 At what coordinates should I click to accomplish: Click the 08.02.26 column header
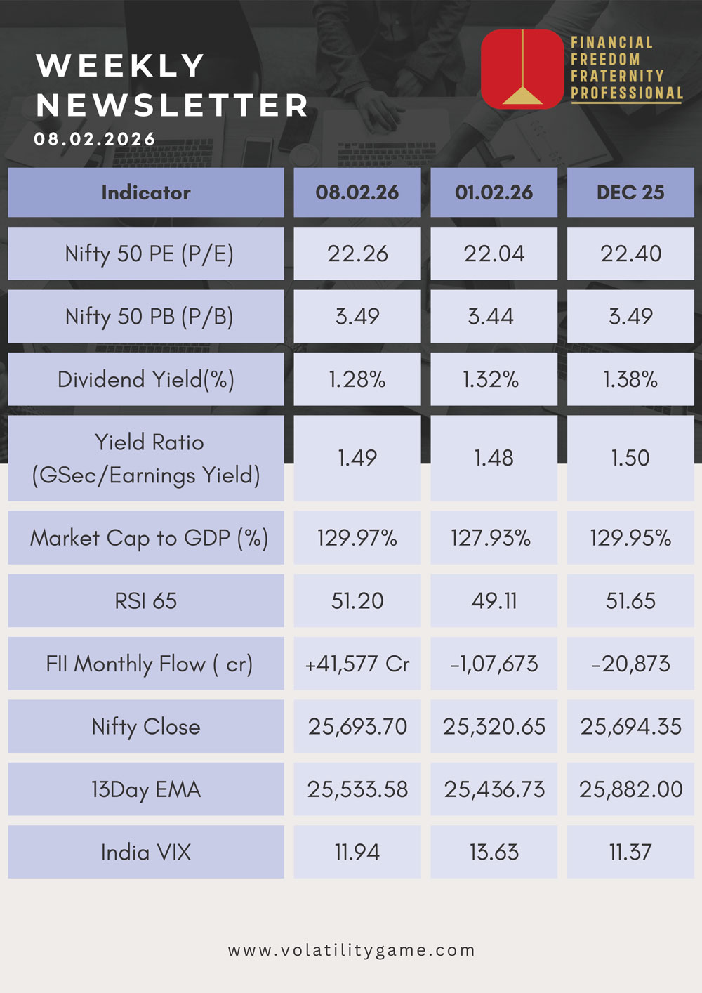[357, 192]
